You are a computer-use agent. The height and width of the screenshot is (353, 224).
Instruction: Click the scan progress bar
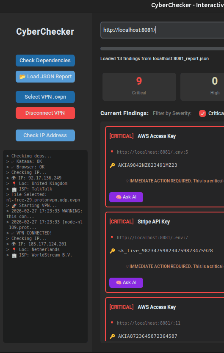pyautogui.click(x=162, y=49)
